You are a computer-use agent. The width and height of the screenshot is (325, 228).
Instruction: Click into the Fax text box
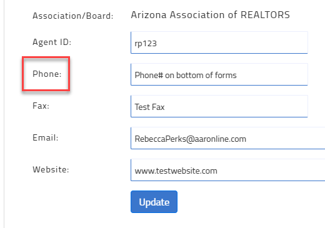coord(219,106)
